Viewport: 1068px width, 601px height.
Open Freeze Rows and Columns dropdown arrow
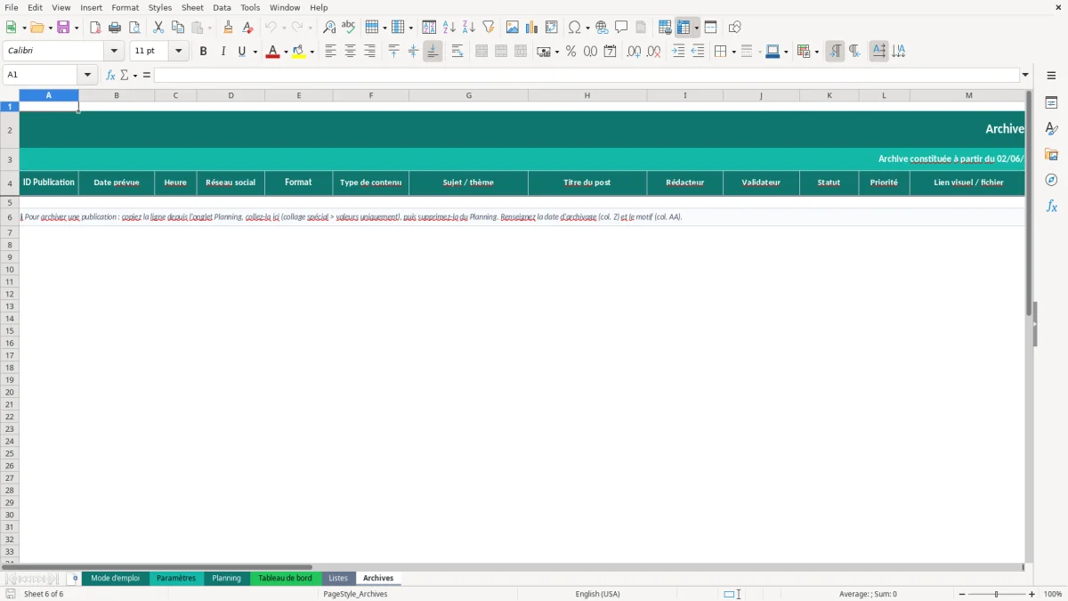coord(697,28)
